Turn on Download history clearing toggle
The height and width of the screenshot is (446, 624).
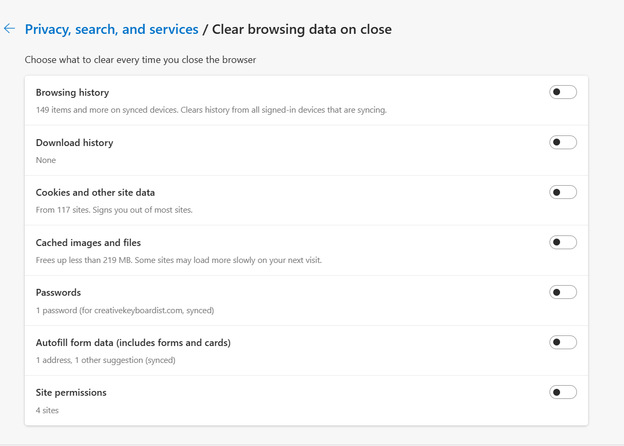pyautogui.click(x=563, y=142)
